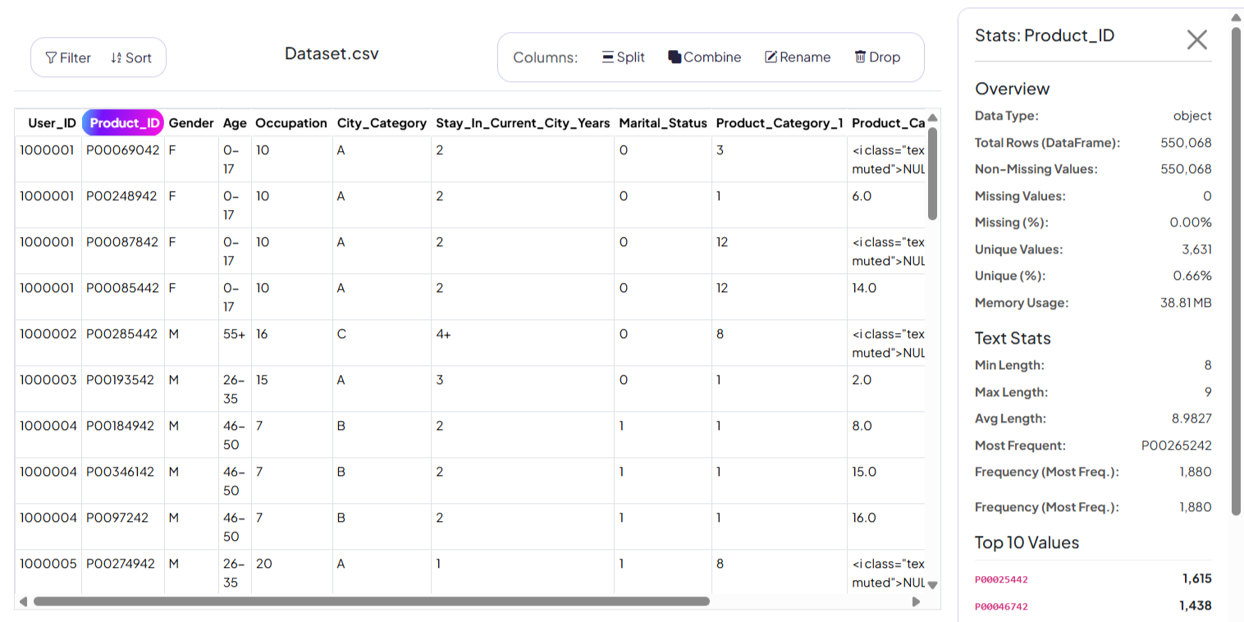Image resolution: width=1244 pixels, height=622 pixels.
Task: Select the Occupation column header
Action: coord(291,123)
